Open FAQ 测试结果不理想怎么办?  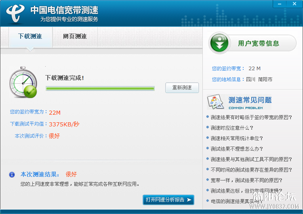(236, 149)
